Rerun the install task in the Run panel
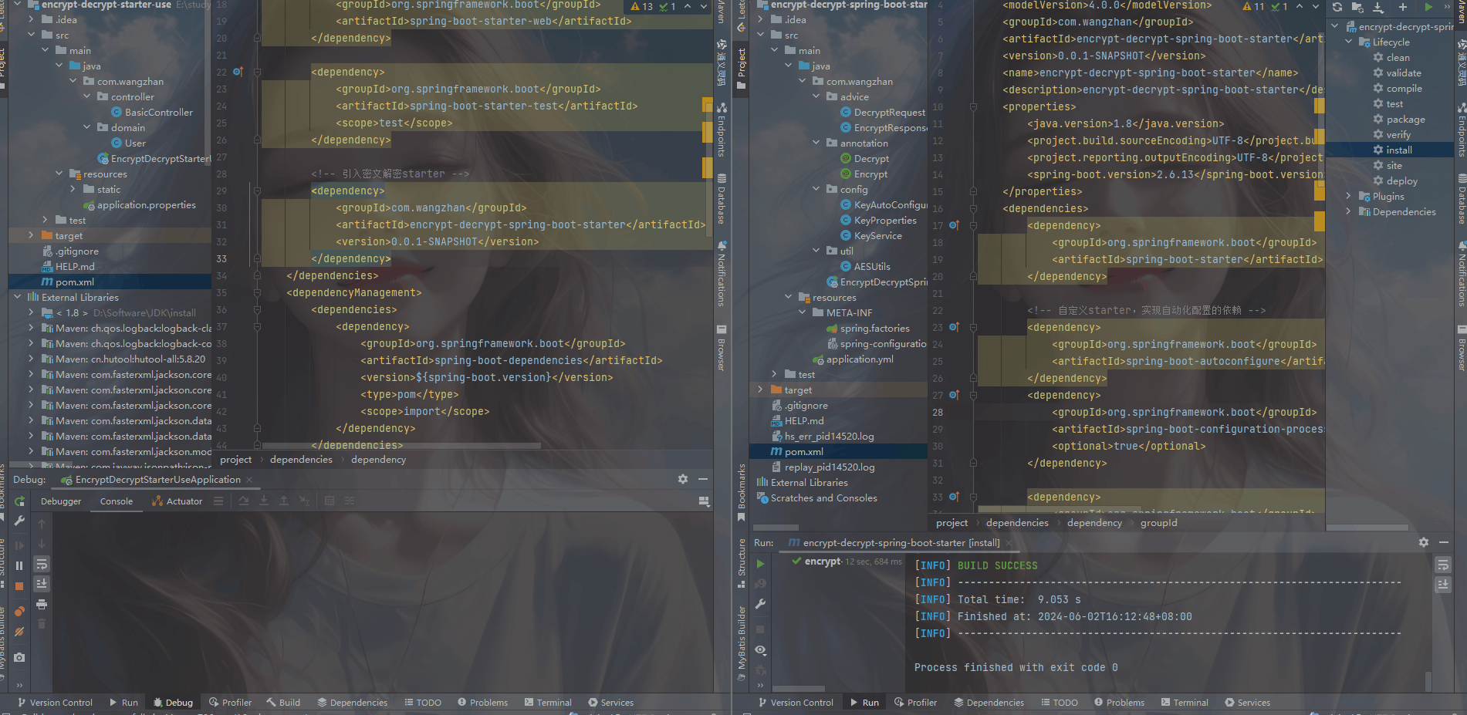The width and height of the screenshot is (1467, 715). click(x=760, y=564)
